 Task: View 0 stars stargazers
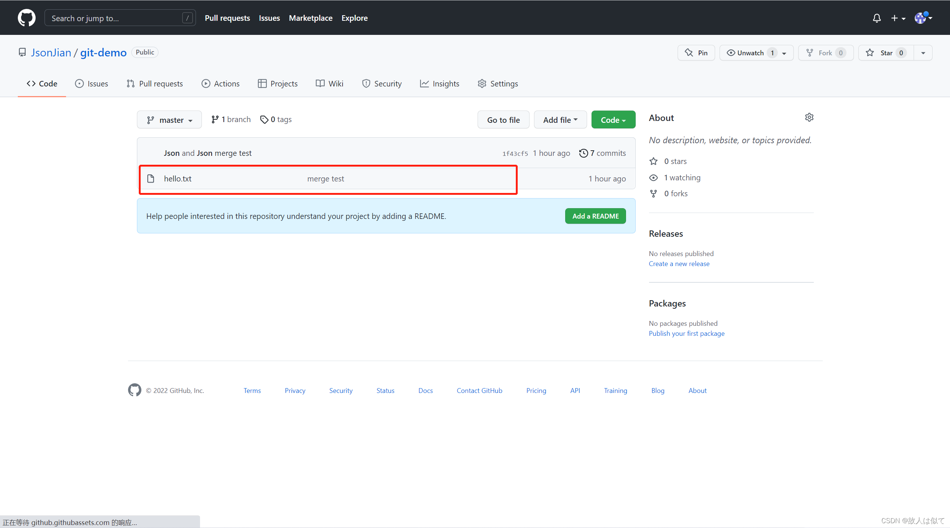coord(669,161)
